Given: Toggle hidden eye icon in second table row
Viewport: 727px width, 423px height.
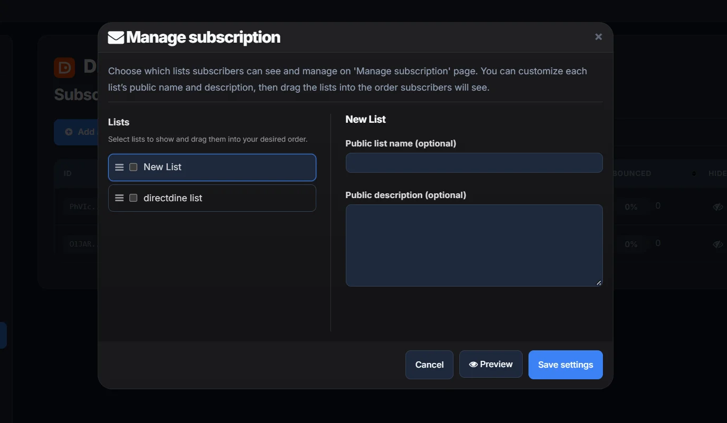Looking at the screenshot, I should [717, 244].
